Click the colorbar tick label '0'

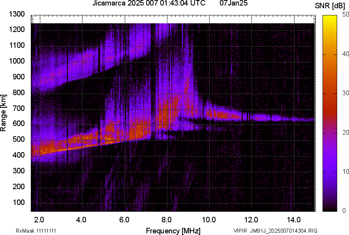coord(344,211)
